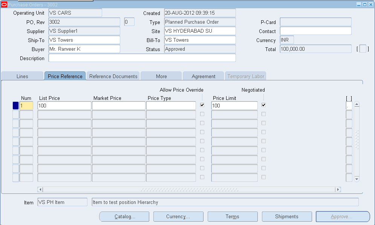375x225 pixels.
Task: Switch to the Lines tab
Action: point(22,76)
